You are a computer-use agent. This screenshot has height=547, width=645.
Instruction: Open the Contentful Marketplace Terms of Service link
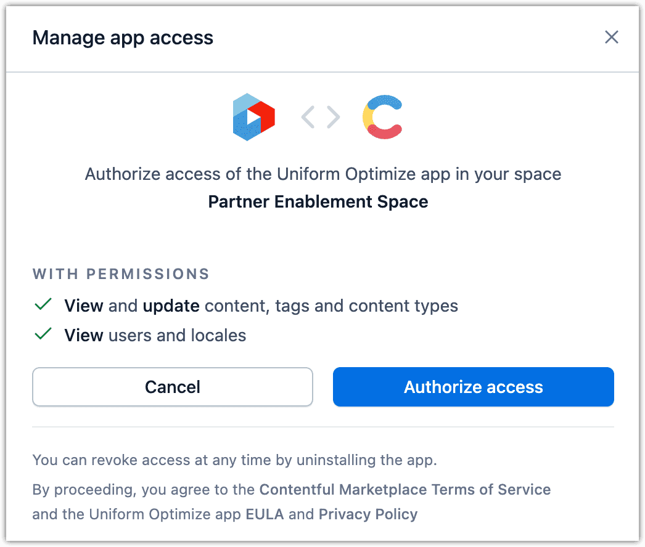pyautogui.click(x=405, y=489)
